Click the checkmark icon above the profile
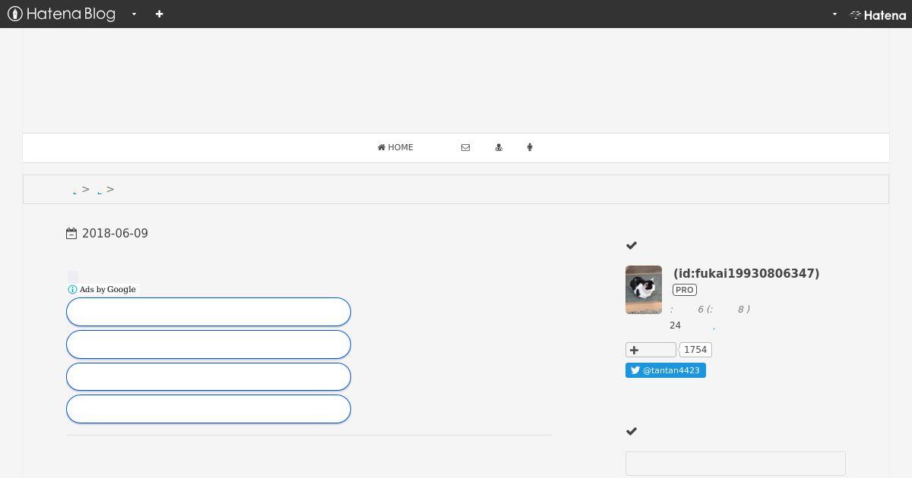 click(x=632, y=246)
